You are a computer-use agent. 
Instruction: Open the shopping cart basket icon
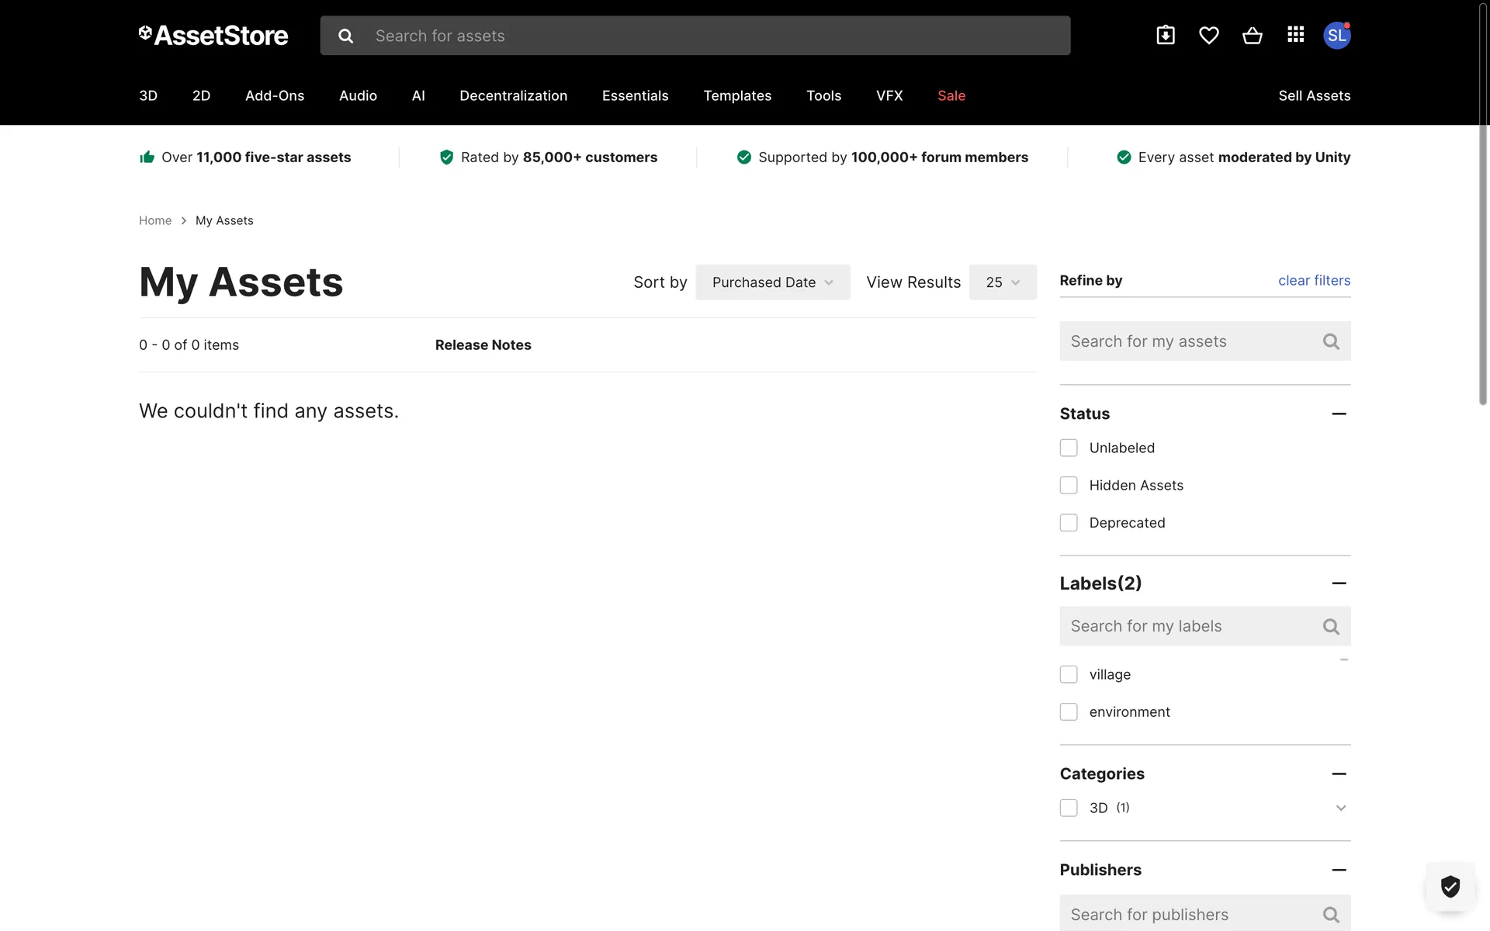[x=1252, y=36]
